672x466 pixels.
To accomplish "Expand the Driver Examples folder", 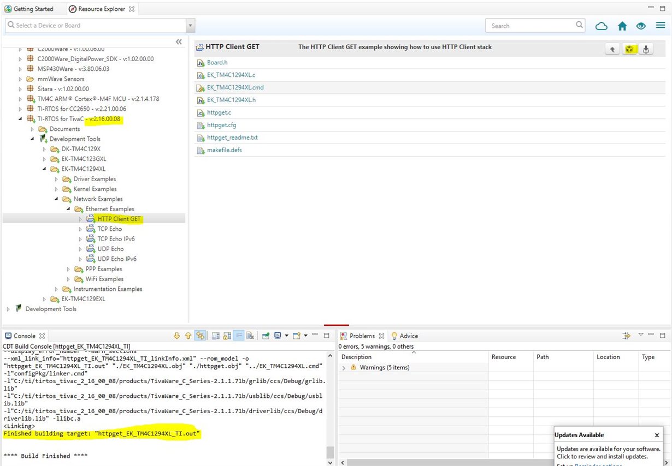I will (x=57, y=179).
